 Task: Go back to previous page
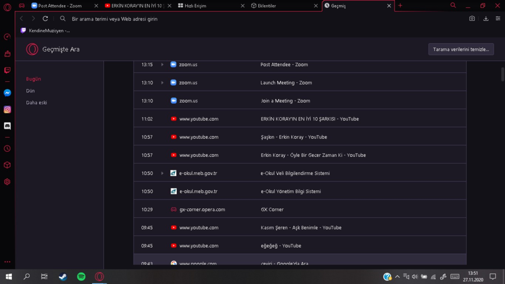(x=21, y=18)
